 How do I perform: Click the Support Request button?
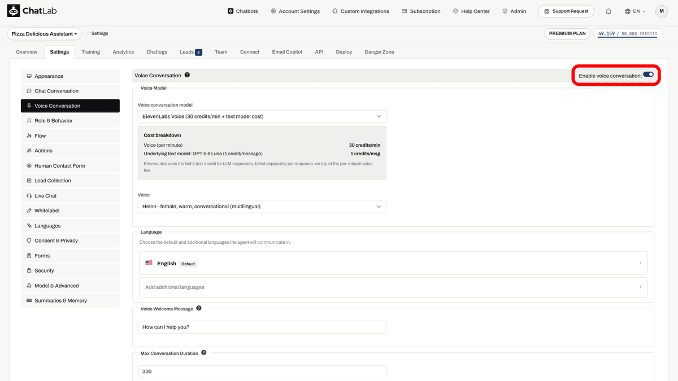click(566, 11)
